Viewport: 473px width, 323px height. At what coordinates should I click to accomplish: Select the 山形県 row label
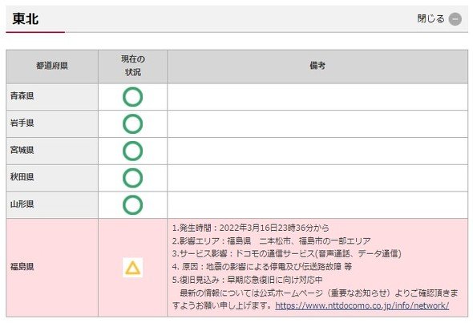pyautogui.click(x=22, y=204)
